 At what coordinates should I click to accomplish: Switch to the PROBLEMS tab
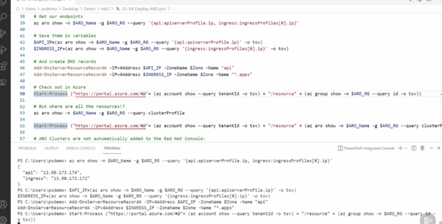[x=27, y=148]
